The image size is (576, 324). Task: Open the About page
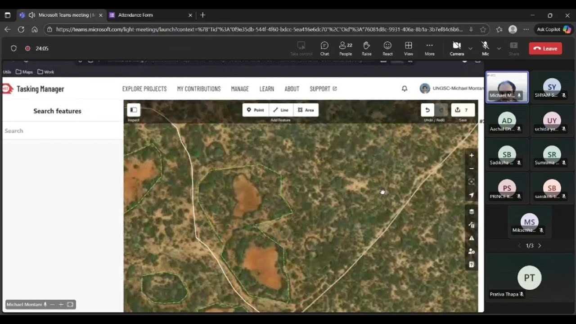[x=292, y=89]
